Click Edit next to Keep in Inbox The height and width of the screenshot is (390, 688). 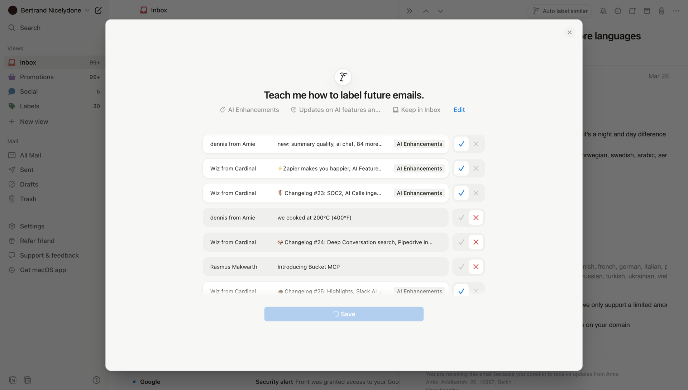point(459,110)
